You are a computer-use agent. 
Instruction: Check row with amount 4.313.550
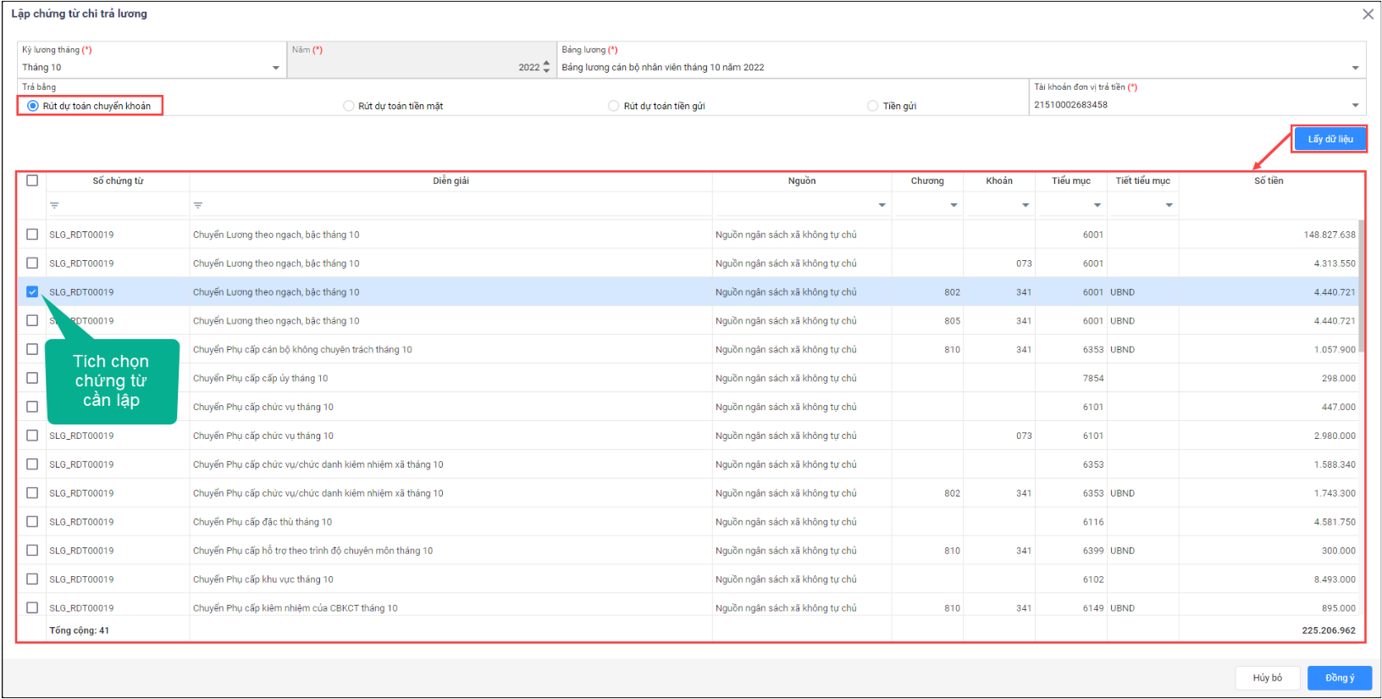point(32,264)
